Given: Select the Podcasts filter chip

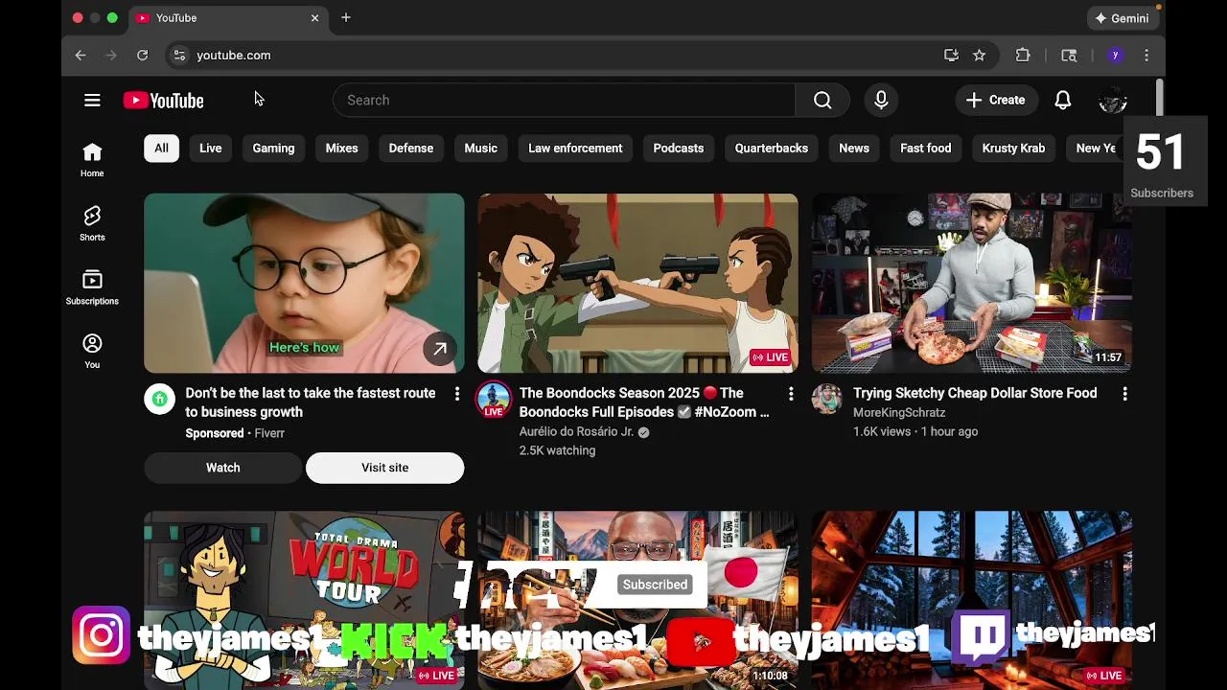Looking at the screenshot, I should point(679,148).
